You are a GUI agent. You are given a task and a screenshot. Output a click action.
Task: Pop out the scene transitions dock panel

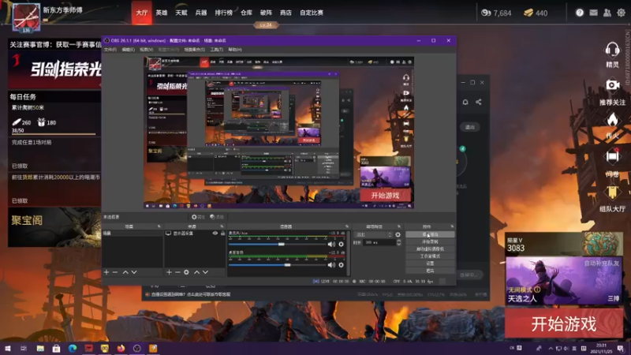tap(399, 226)
